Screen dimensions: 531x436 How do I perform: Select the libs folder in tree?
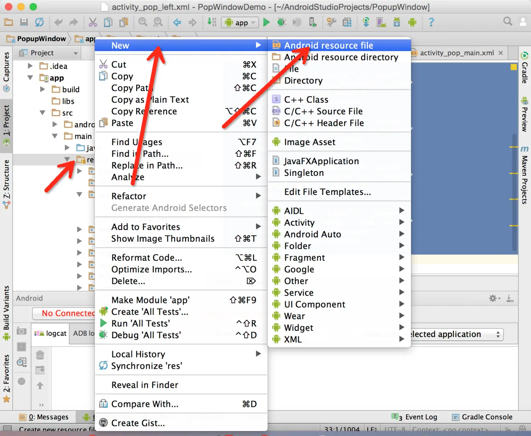click(x=63, y=101)
